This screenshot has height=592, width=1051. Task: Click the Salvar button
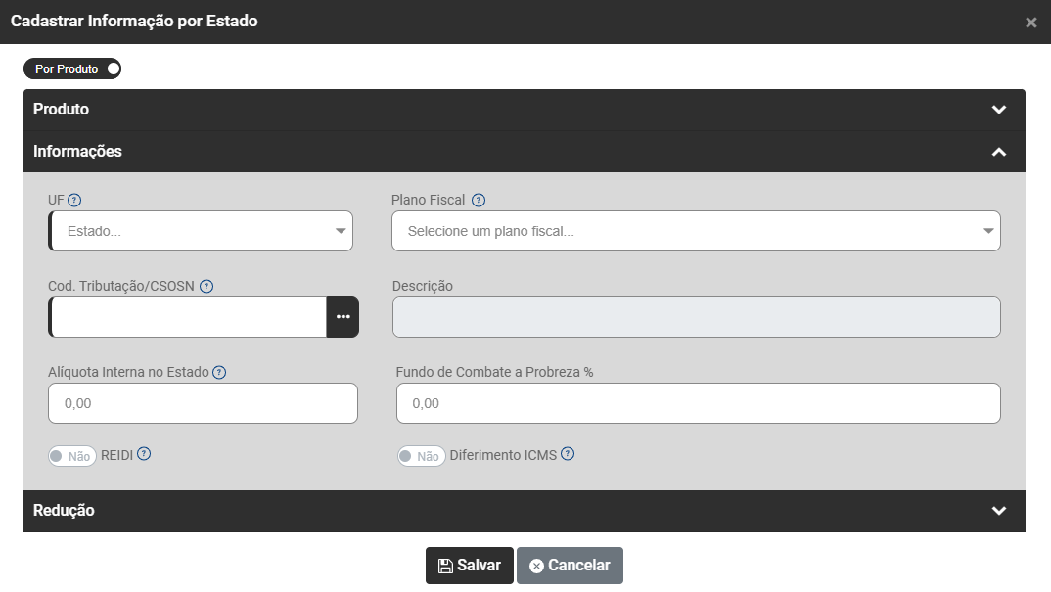point(469,566)
